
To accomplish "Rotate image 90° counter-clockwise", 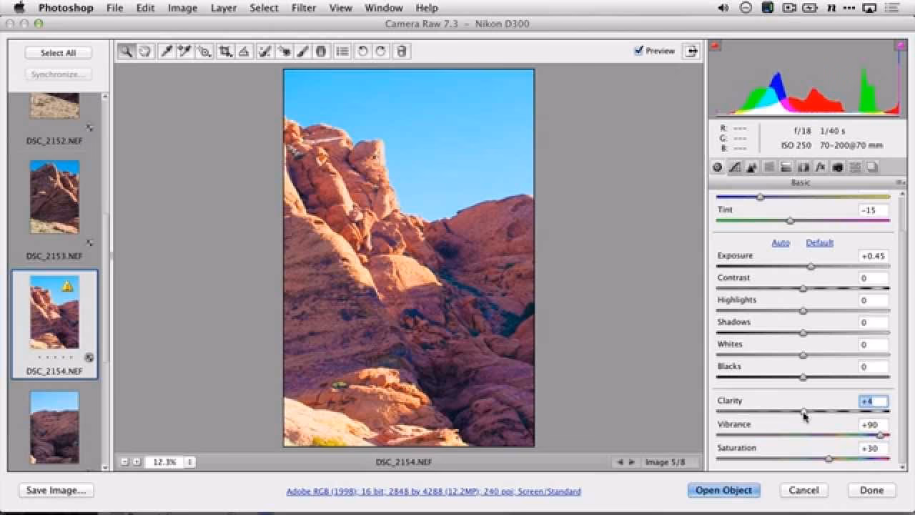I will click(x=362, y=51).
